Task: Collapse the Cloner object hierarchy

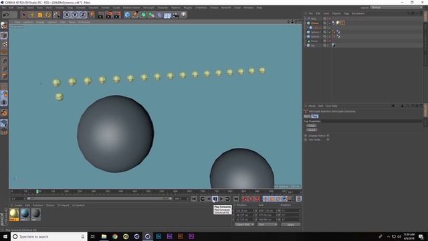Action: (x=306, y=23)
